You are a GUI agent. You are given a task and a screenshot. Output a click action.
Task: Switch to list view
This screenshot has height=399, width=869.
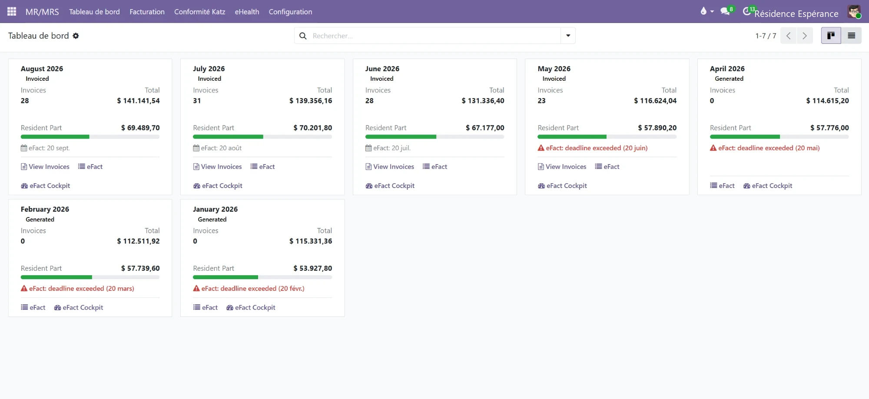click(851, 36)
